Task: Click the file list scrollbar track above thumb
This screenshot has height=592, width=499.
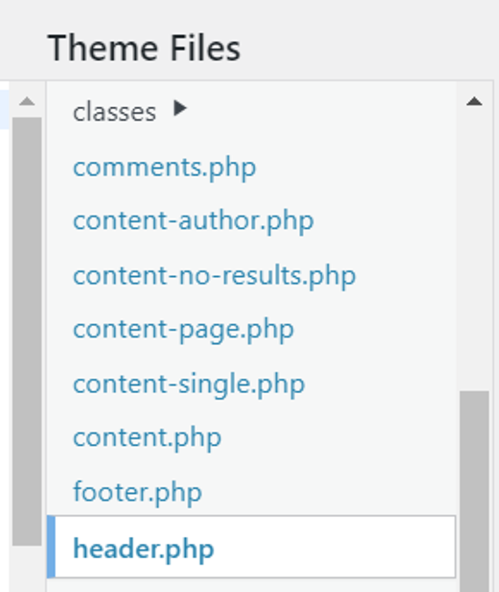Action: click(x=474, y=249)
